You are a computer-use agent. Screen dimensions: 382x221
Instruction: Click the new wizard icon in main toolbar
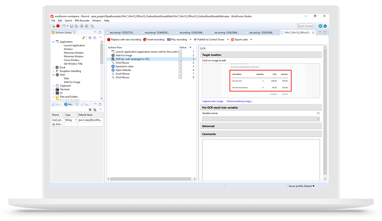click(x=64, y=26)
